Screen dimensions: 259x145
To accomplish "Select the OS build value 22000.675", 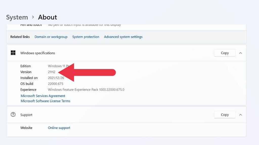I will (x=55, y=84).
